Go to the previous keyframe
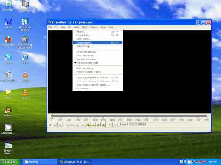Screen dimensions: 221x165 pos(88,125)
